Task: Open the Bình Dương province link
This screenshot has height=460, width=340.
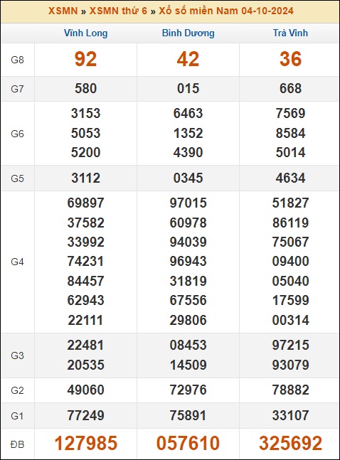Action: 188,33
